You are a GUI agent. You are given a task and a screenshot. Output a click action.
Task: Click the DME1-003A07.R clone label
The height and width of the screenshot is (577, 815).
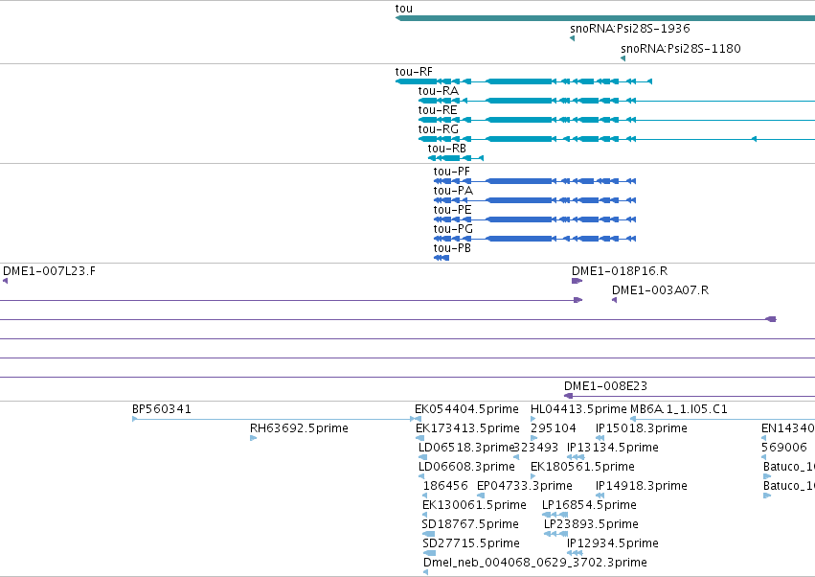pyautogui.click(x=660, y=290)
